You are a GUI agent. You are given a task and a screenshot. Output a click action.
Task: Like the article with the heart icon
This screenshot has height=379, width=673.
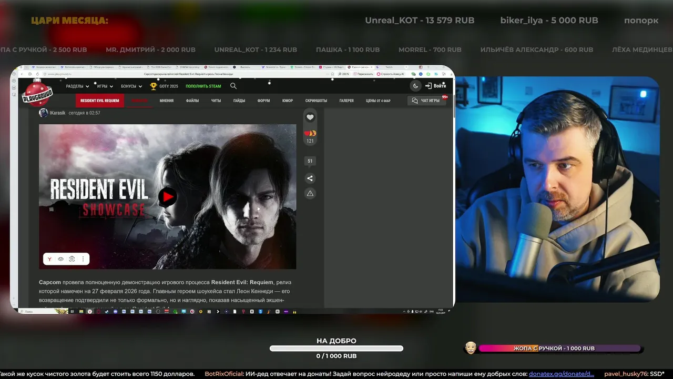[310, 117]
